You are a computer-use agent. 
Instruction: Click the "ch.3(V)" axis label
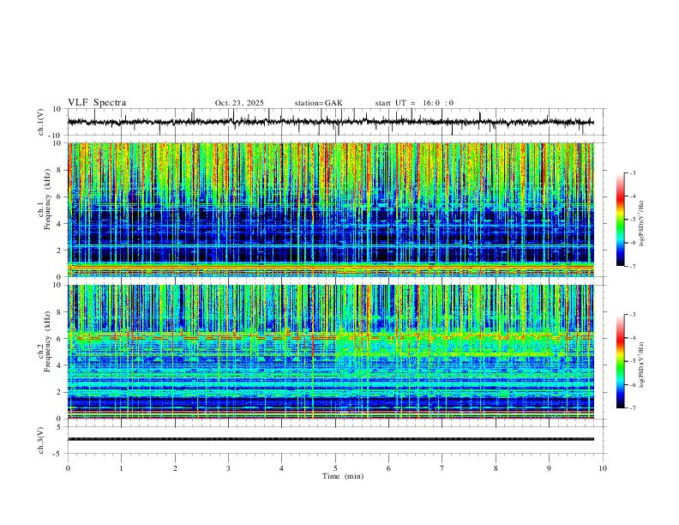coord(41,440)
